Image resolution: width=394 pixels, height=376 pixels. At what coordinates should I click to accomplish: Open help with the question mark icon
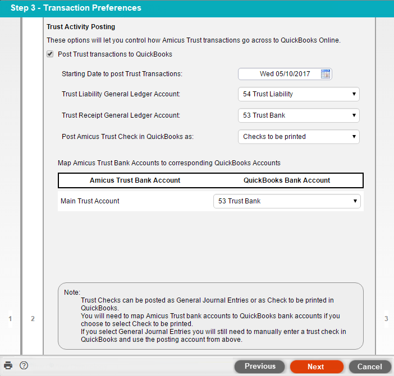pos(24,365)
